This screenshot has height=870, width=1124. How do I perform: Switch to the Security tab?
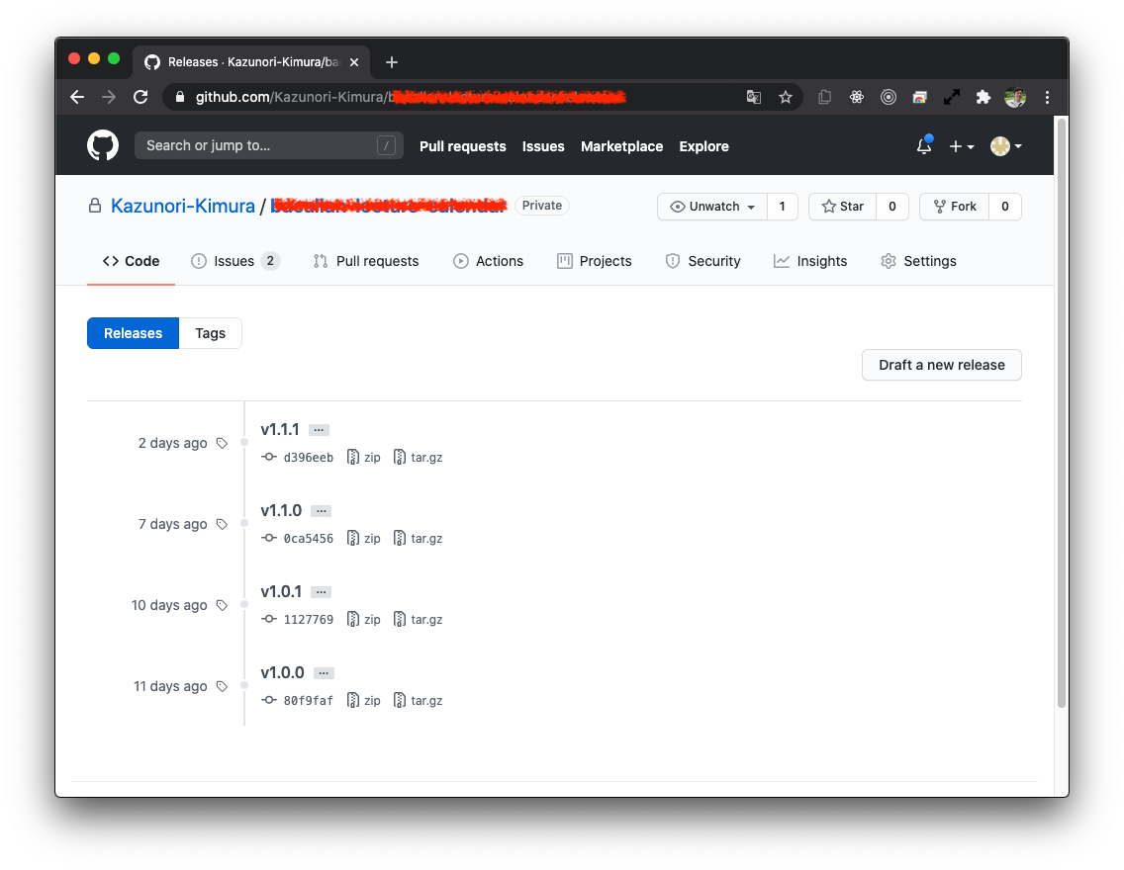tap(702, 261)
